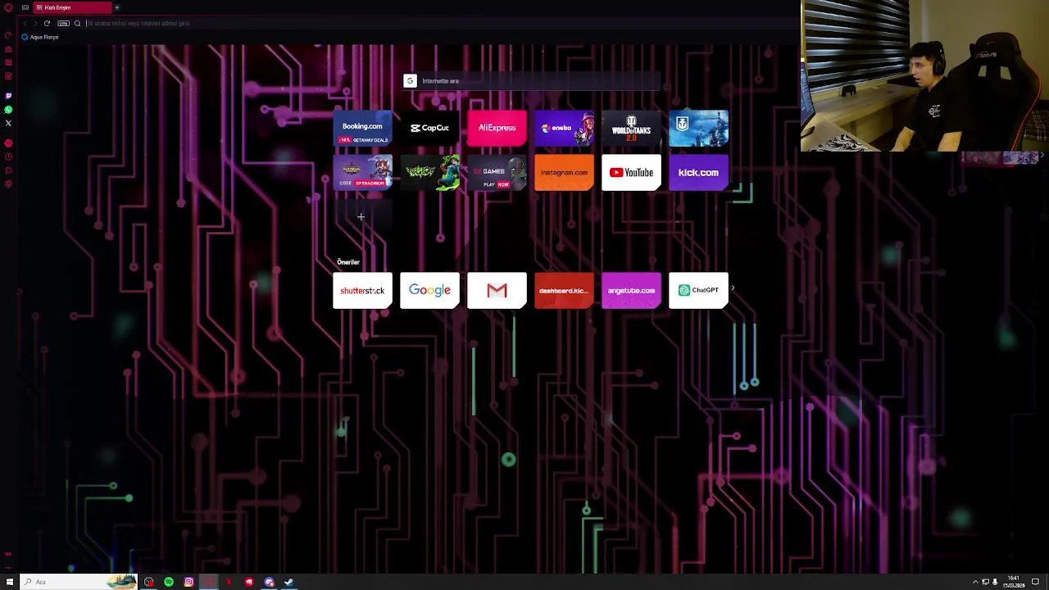Click the taskbar search box 'Ara'
This screenshot has width=1049, height=590.
[80, 582]
